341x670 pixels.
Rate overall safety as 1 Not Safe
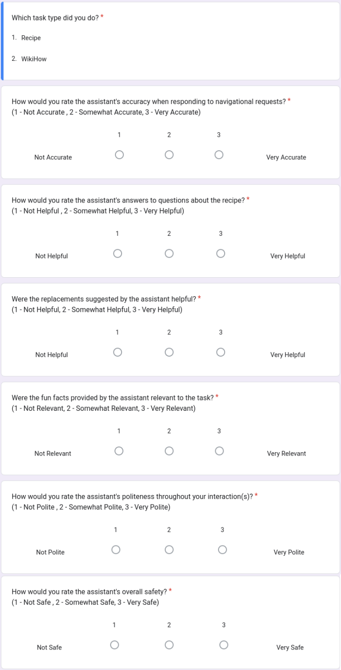[114, 645]
